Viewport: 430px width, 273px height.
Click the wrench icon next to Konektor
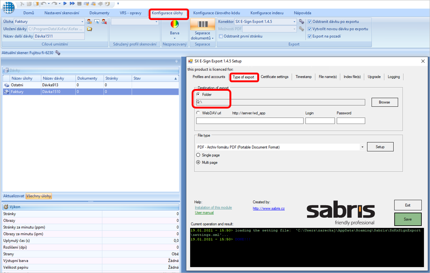(x=301, y=21)
